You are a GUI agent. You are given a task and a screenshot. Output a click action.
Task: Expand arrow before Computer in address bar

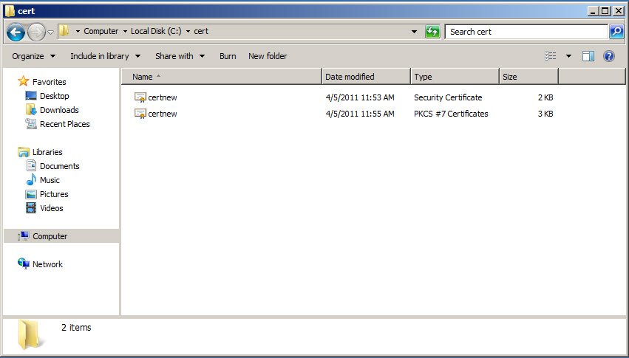coord(78,31)
